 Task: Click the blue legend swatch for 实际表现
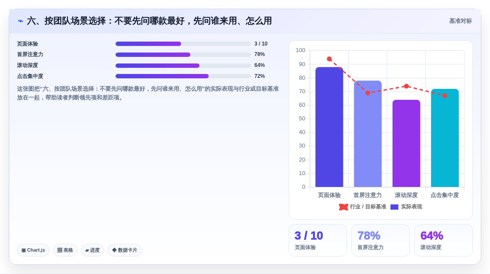click(394, 207)
